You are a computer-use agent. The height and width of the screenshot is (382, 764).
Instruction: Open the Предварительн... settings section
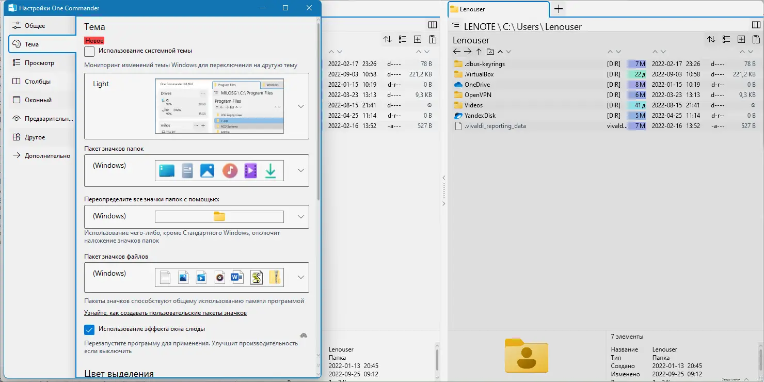click(42, 118)
